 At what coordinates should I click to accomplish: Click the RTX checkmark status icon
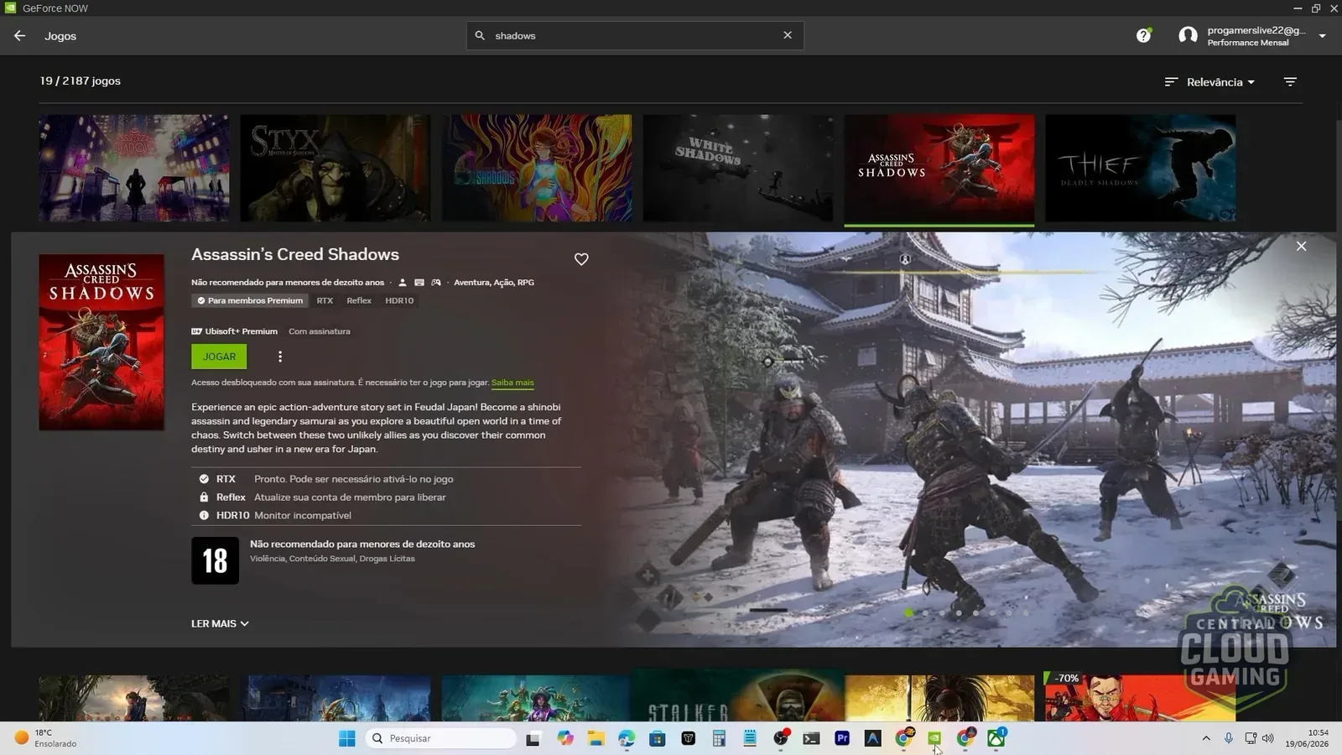coord(204,479)
